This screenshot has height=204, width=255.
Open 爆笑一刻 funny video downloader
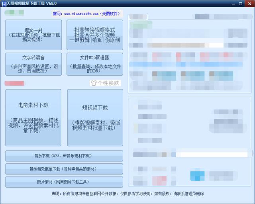click(x=33, y=35)
